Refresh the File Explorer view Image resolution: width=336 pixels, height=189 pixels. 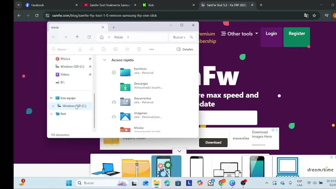tap(89, 37)
